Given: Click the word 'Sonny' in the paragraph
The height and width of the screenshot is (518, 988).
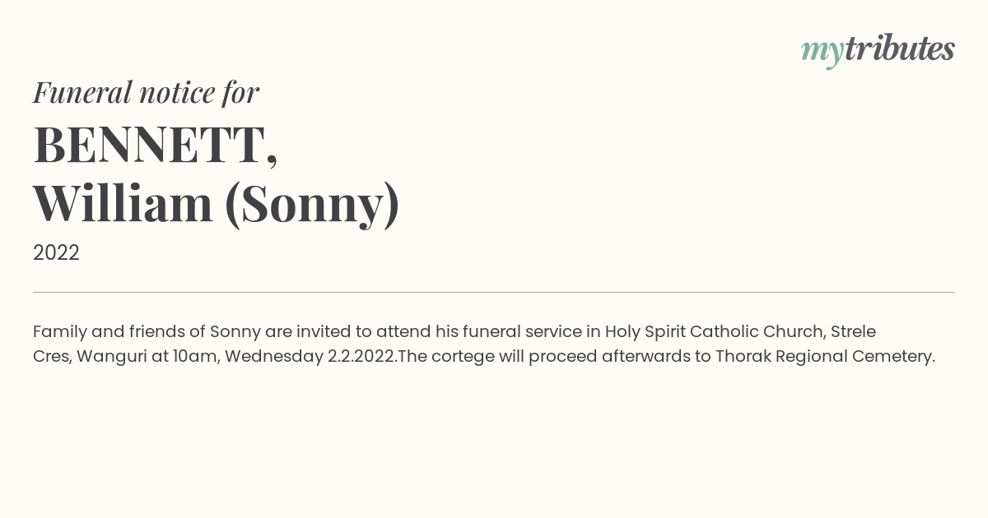Looking at the screenshot, I should [x=235, y=332].
